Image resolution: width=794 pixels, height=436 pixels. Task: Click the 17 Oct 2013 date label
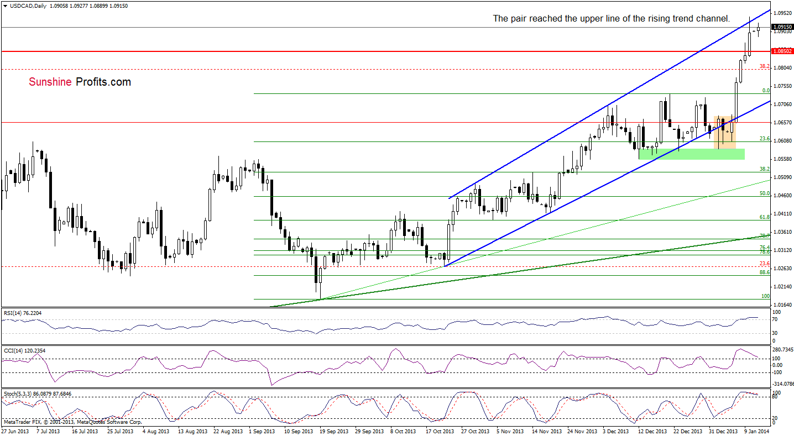[441, 430]
